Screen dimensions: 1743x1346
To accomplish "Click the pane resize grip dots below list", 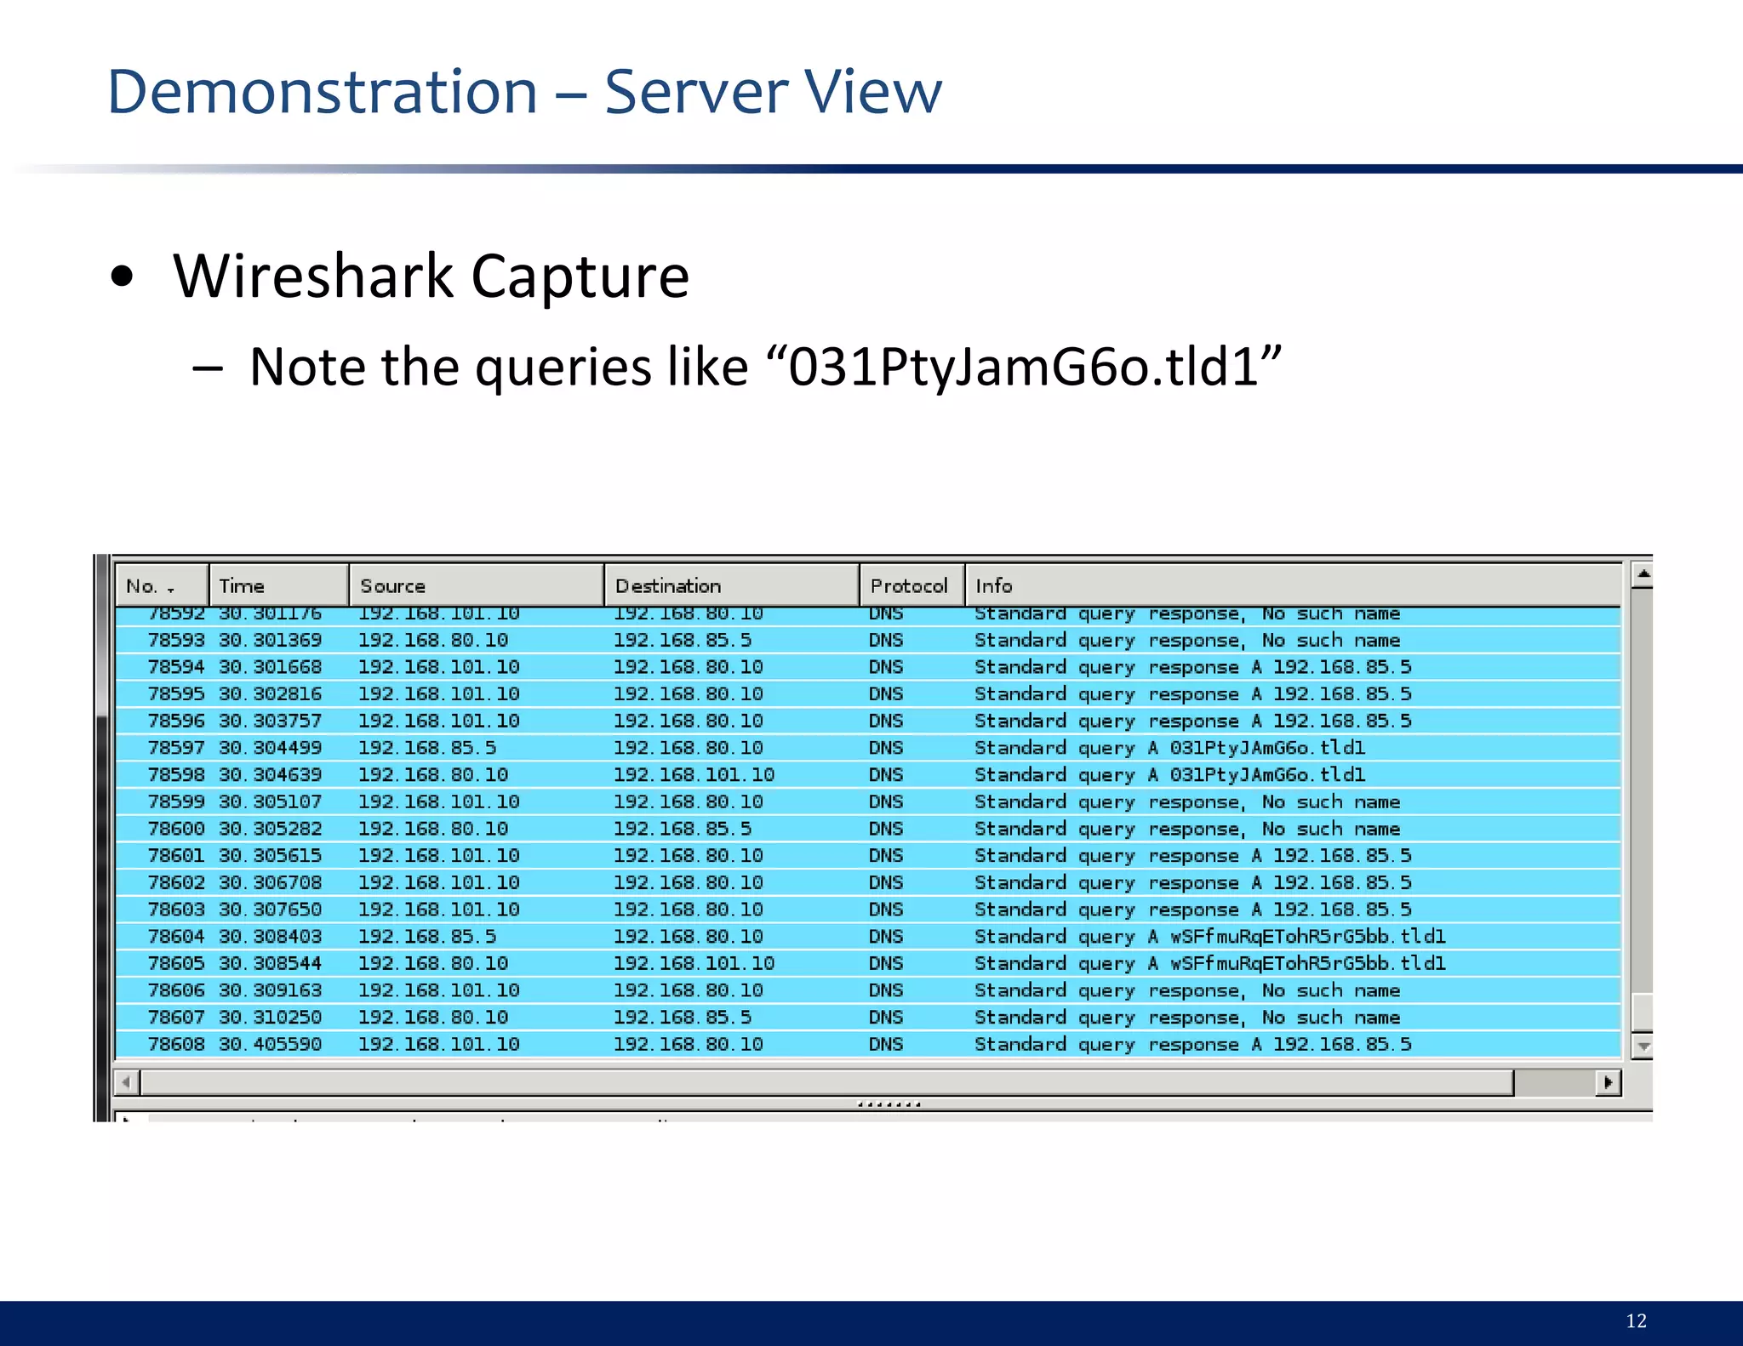I will 889,1104.
